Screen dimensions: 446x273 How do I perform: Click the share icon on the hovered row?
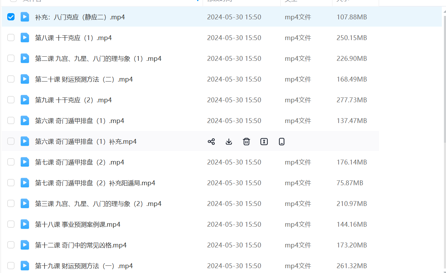coord(211,141)
